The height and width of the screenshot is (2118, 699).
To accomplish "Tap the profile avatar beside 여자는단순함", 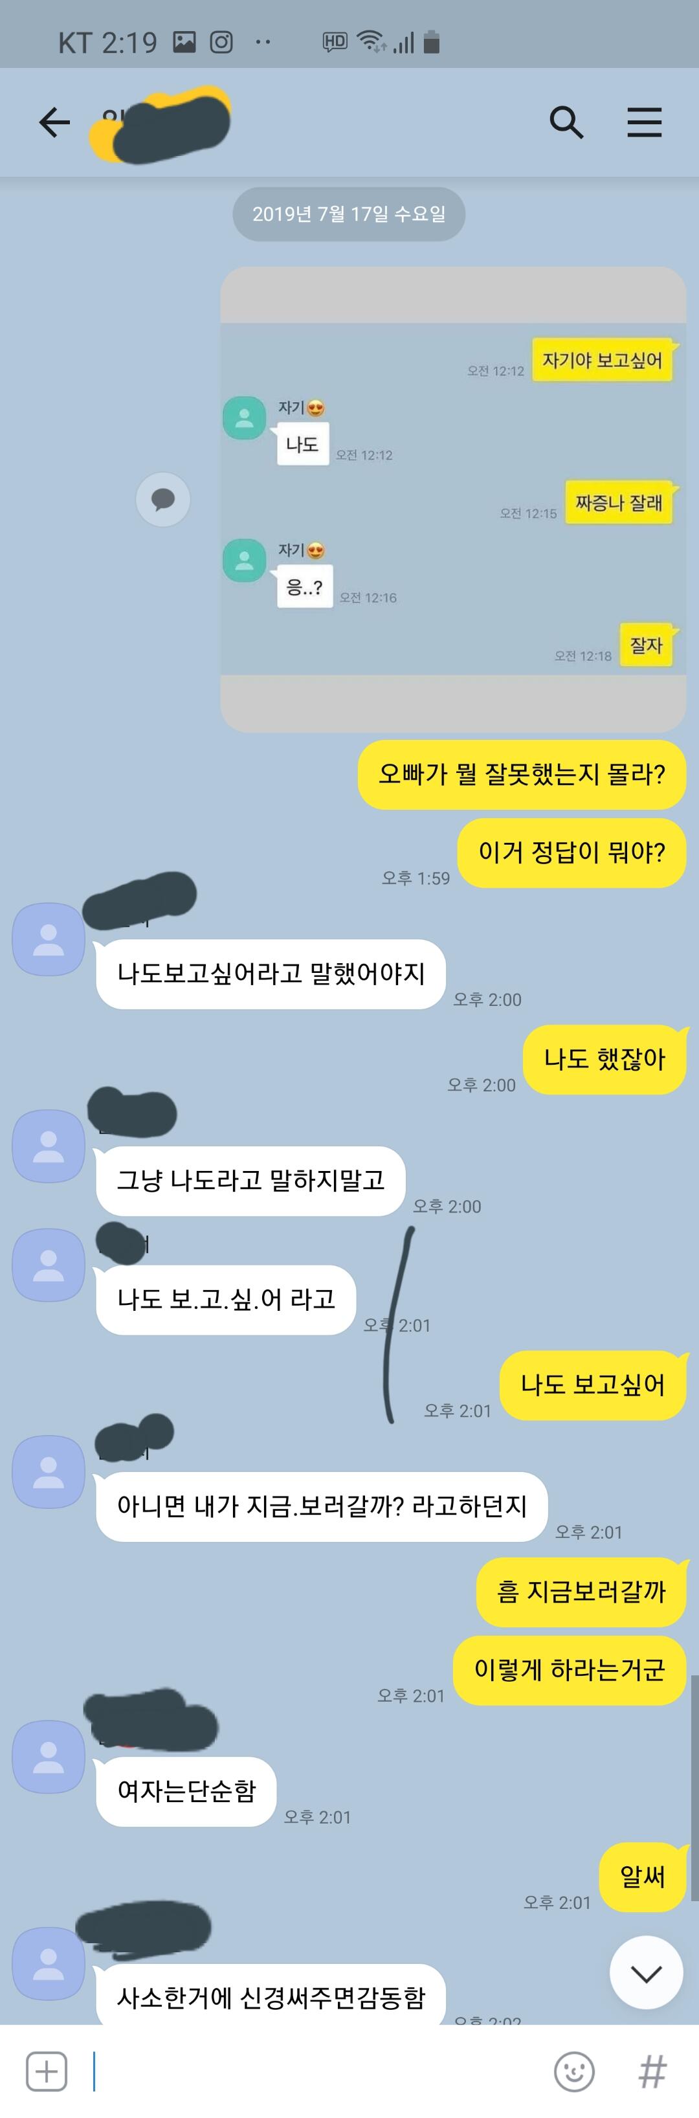I will [x=48, y=1756].
